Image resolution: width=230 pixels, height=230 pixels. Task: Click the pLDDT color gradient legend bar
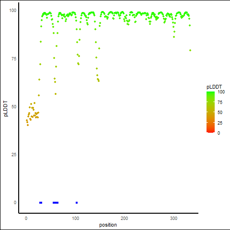[210, 112]
